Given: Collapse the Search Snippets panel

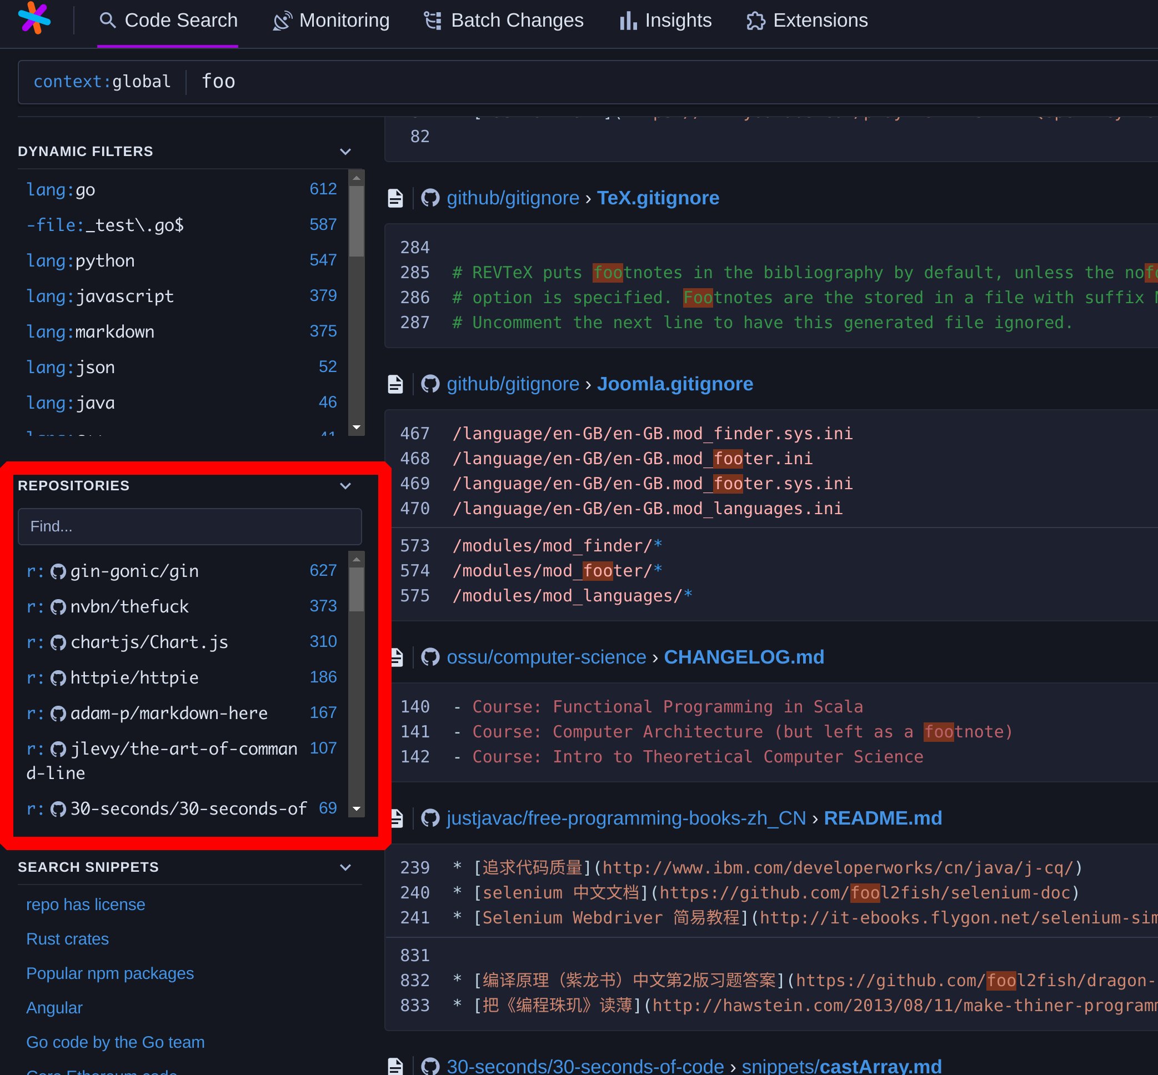Looking at the screenshot, I should pyautogui.click(x=345, y=867).
